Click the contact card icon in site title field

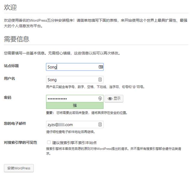[x=100, y=67]
